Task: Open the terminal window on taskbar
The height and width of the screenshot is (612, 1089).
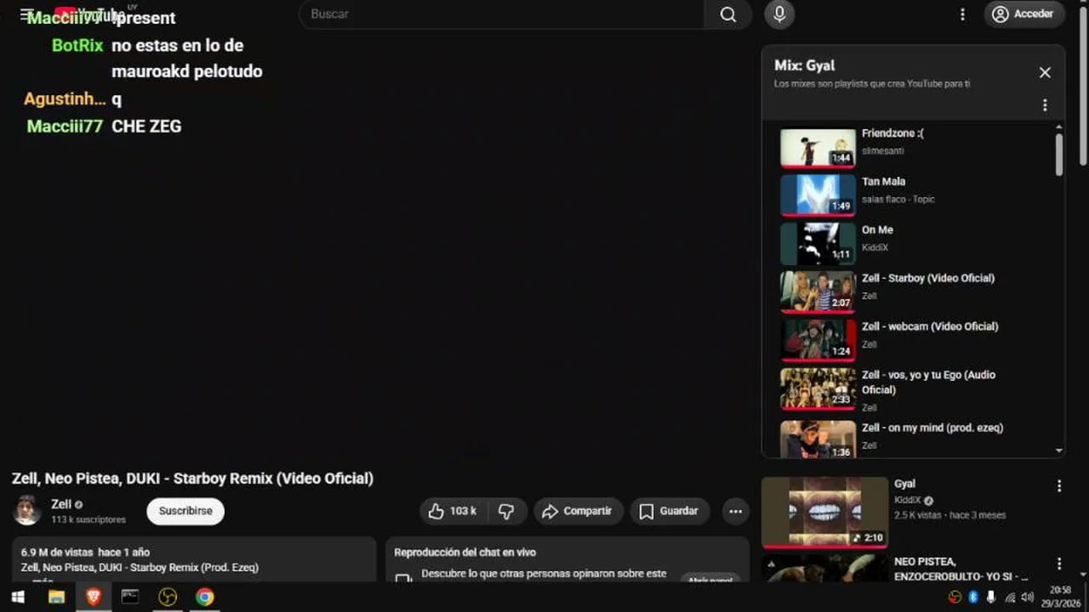Action: tap(130, 597)
